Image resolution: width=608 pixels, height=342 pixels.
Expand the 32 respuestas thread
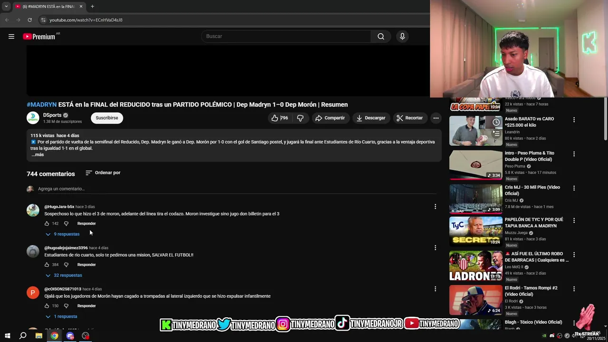point(64,275)
